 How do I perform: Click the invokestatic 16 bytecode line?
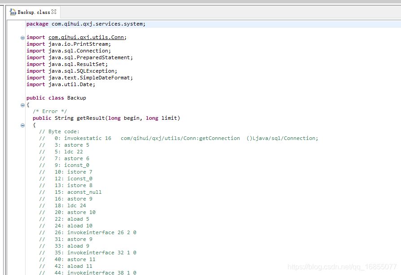[179, 138]
